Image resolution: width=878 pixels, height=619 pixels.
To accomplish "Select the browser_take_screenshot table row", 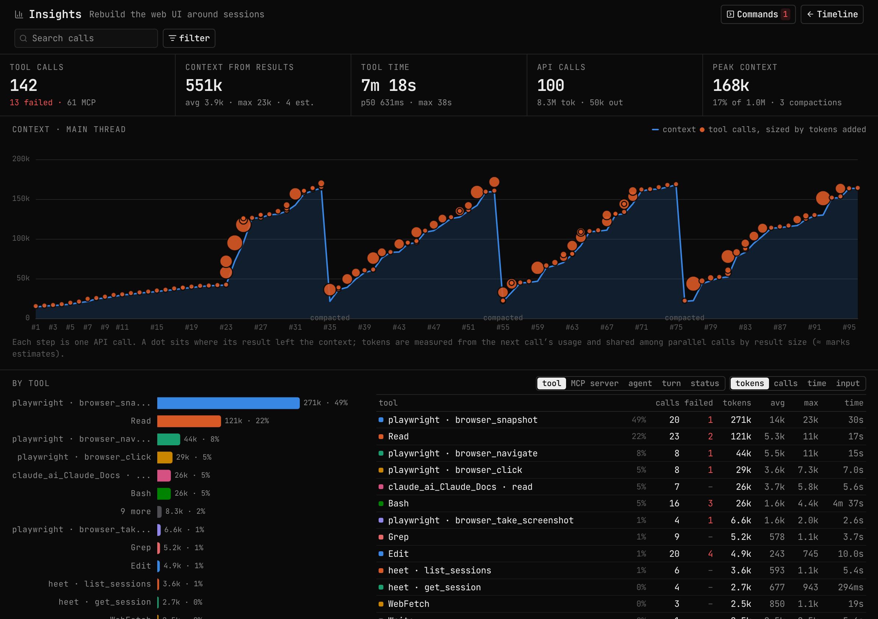I will pyautogui.click(x=621, y=520).
